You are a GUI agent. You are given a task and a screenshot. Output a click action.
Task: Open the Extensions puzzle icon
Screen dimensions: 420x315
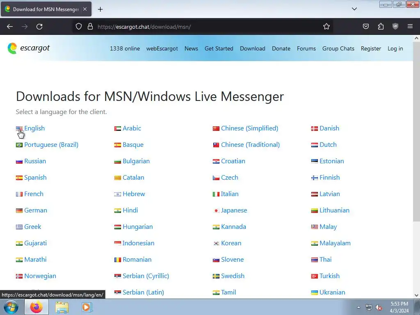click(381, 27)
